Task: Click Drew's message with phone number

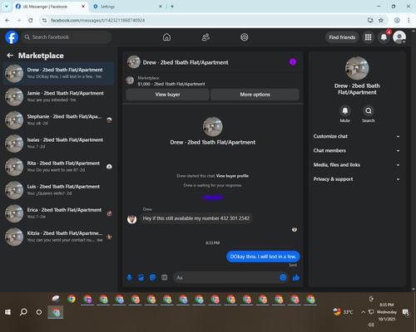Action: pyautogui.click(x=196, y=218)
